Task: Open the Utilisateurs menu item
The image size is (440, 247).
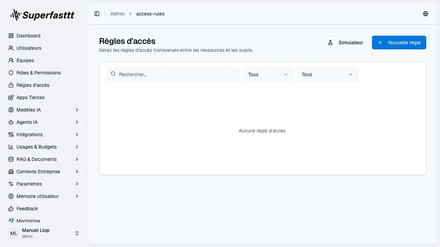Action: (44, 48)
